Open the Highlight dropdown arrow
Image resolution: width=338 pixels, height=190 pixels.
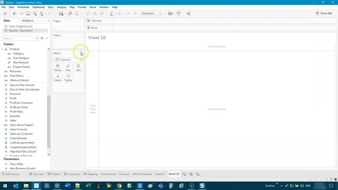[115, 14]
